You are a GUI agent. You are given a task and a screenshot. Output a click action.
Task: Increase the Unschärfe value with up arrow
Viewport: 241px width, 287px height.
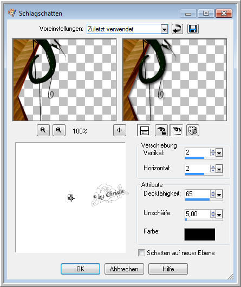click(213, 212)
